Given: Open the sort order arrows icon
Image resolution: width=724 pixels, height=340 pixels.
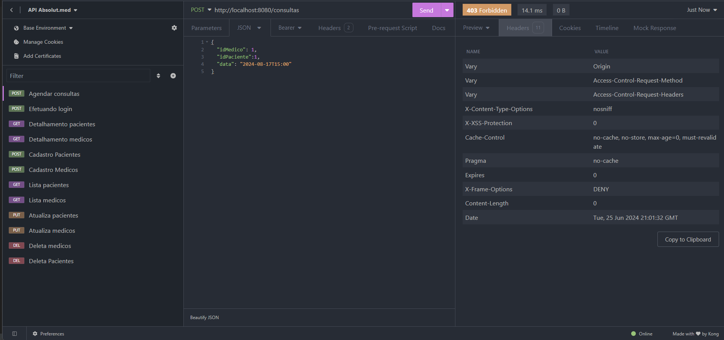Looking at the screenshot, I should pyautogui.click(x=158, y=76).
